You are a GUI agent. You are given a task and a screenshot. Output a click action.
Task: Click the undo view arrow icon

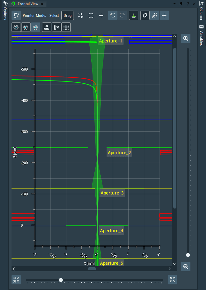(113, 16)
